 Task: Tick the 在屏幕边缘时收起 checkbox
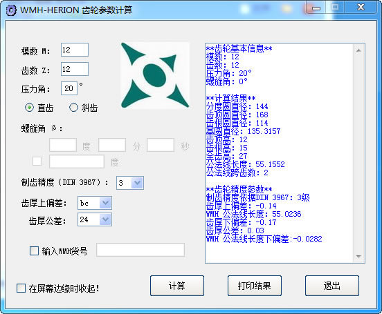click(x=21, y=288)
